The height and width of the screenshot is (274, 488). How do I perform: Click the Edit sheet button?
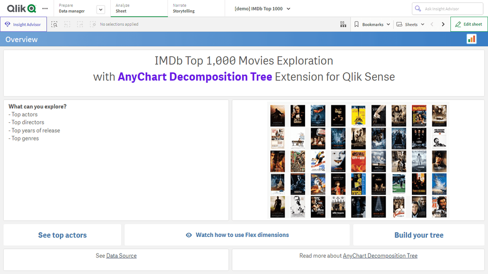[x=468, y=24]
